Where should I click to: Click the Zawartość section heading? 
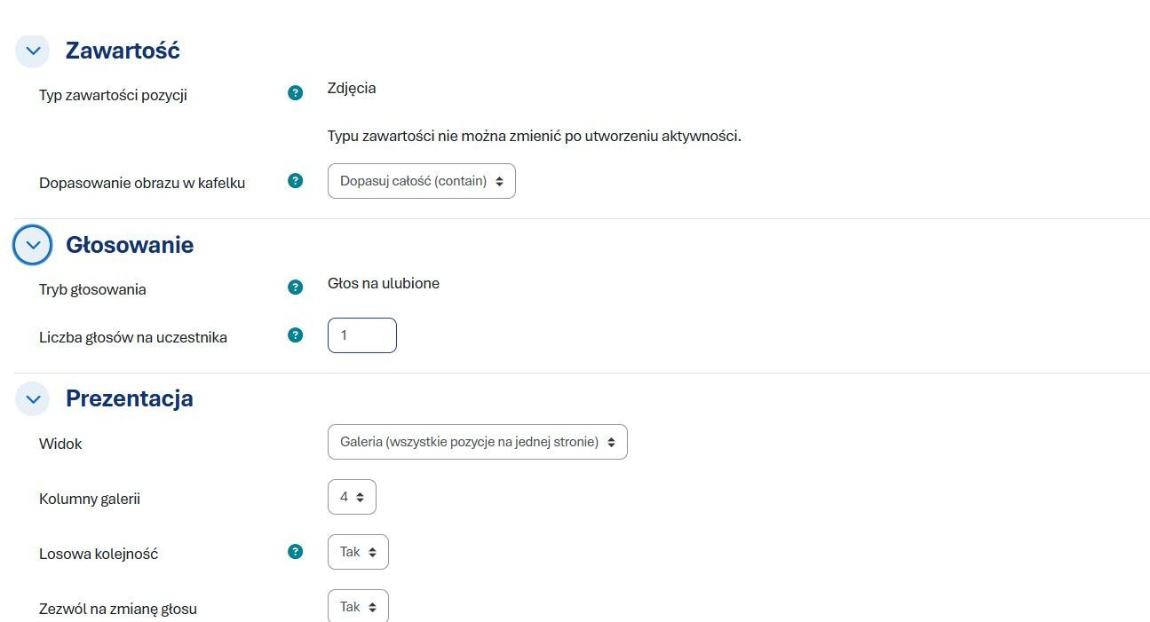tap(123, 51)
